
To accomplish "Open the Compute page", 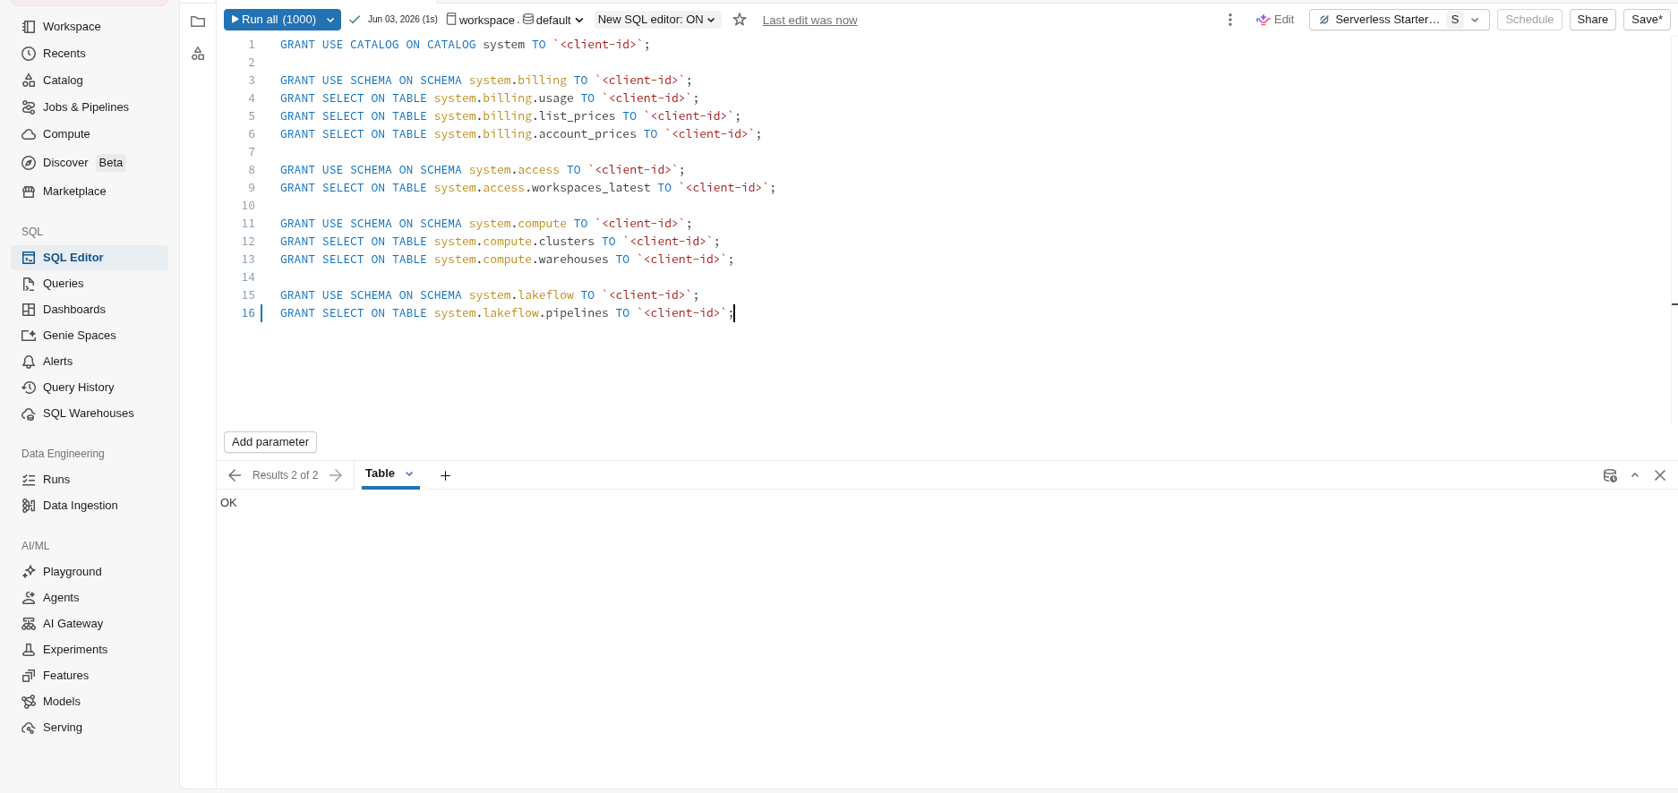I will click(89, 134).
